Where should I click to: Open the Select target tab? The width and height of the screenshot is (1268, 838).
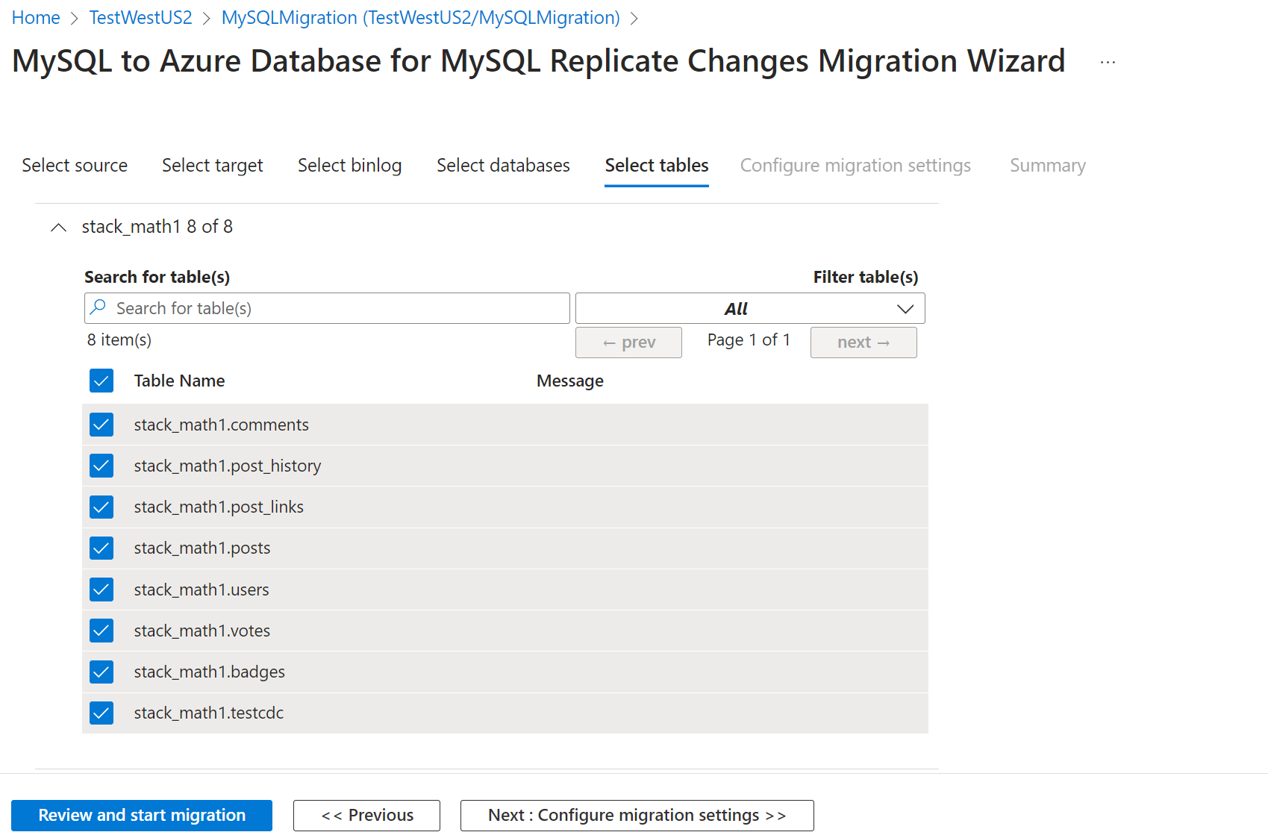point(212,165)
